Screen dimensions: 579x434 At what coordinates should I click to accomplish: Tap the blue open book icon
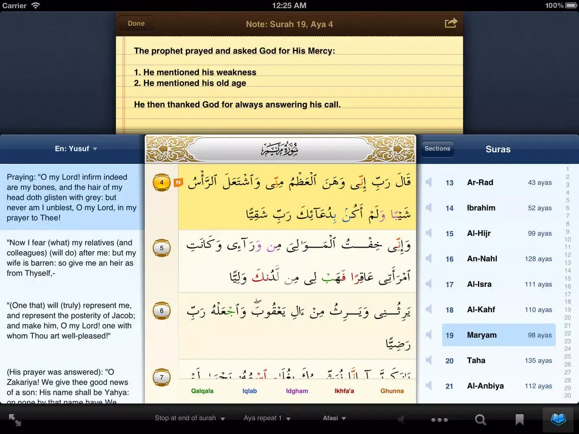pos(558,420)
